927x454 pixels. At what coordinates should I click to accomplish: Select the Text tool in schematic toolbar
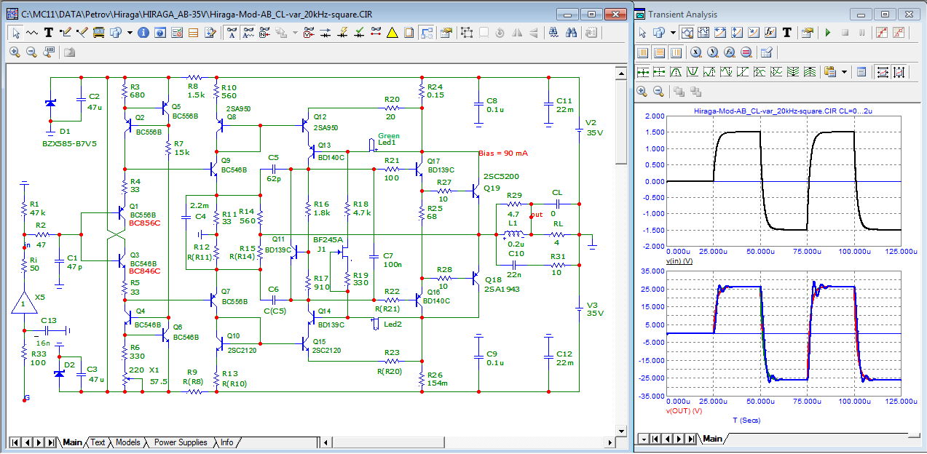[49, 33]
